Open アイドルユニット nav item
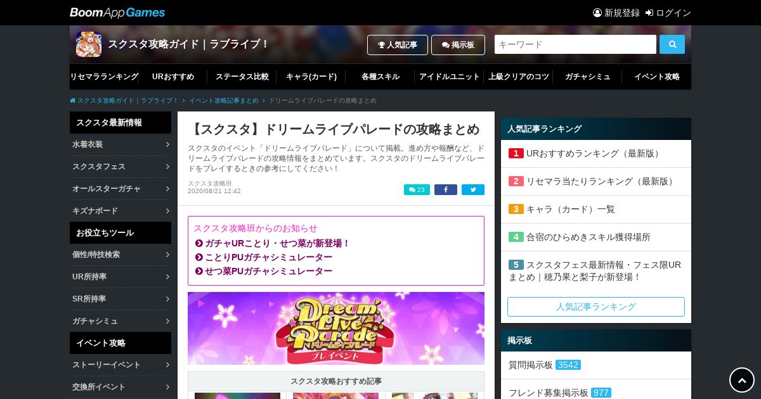The width and height of the screenshot is (761, 399). coord(450,77)
